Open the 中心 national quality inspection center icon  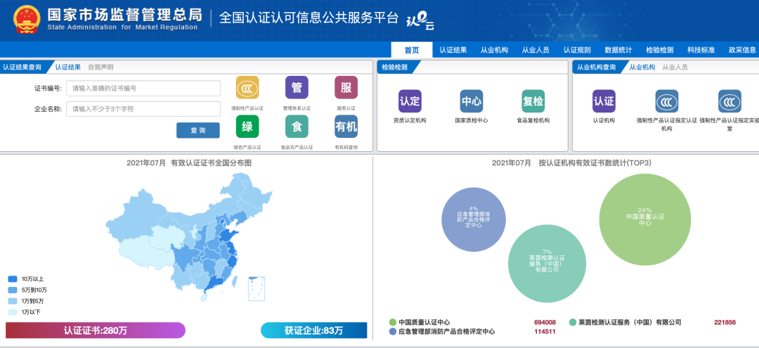point(472,101)
